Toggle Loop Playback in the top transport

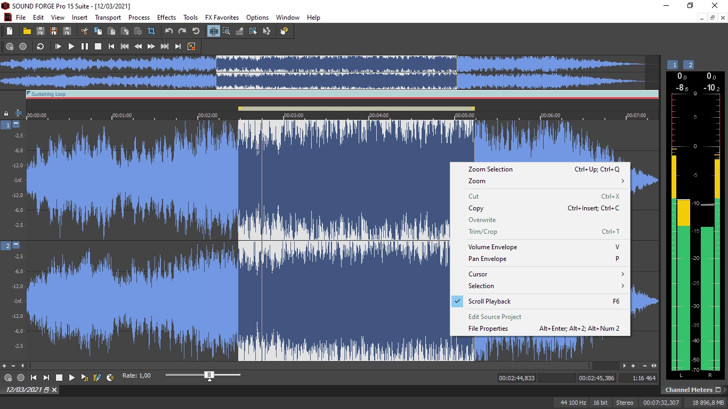coord(41,46)
